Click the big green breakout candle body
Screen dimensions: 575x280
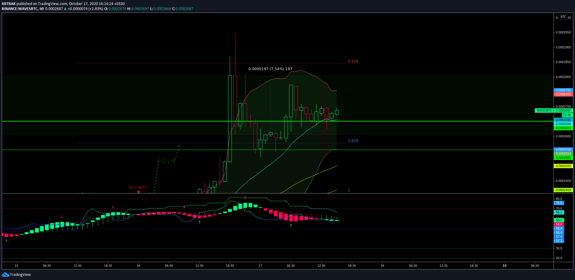tap(230, 118)
